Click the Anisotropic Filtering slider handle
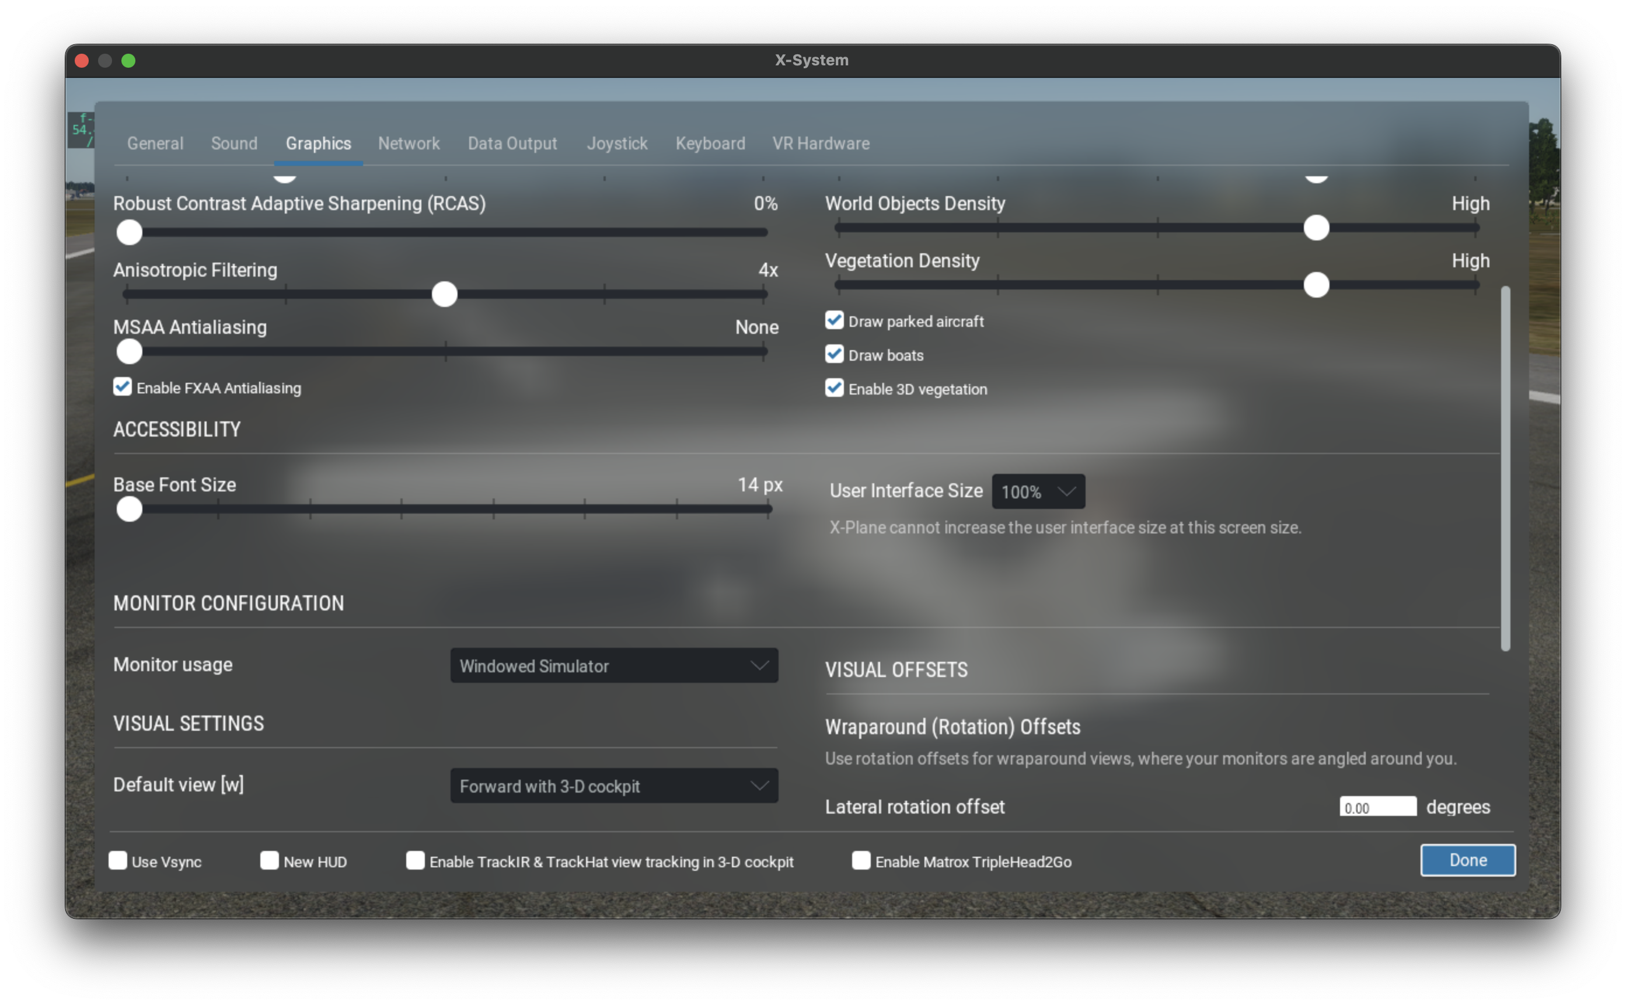This screenshot has height=1005, width=1626. click(445, 294)
